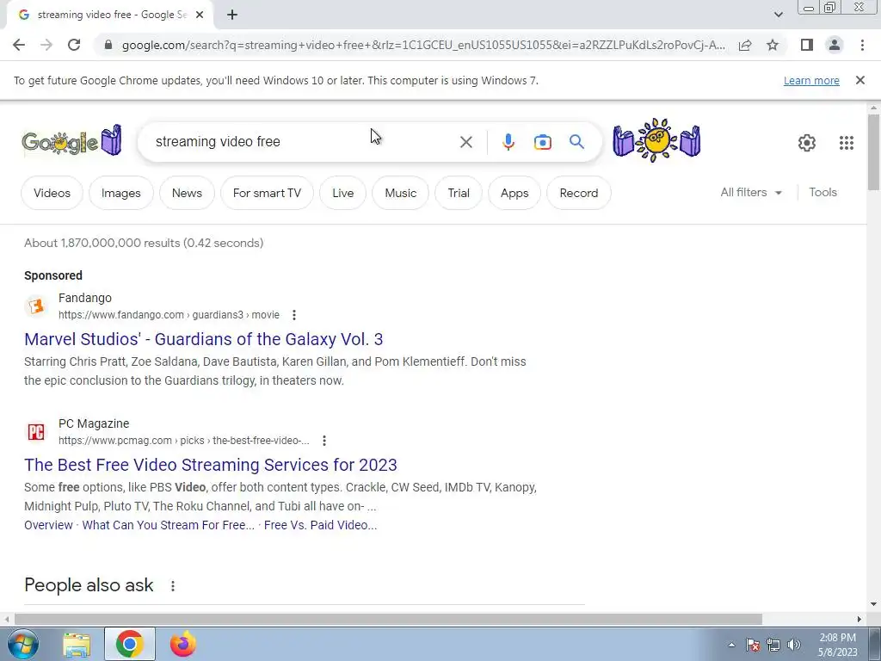The height and width of the screenshot is (661, 881).
Task: Share this page icon in address bar
Action: click(x=745, y=45)
